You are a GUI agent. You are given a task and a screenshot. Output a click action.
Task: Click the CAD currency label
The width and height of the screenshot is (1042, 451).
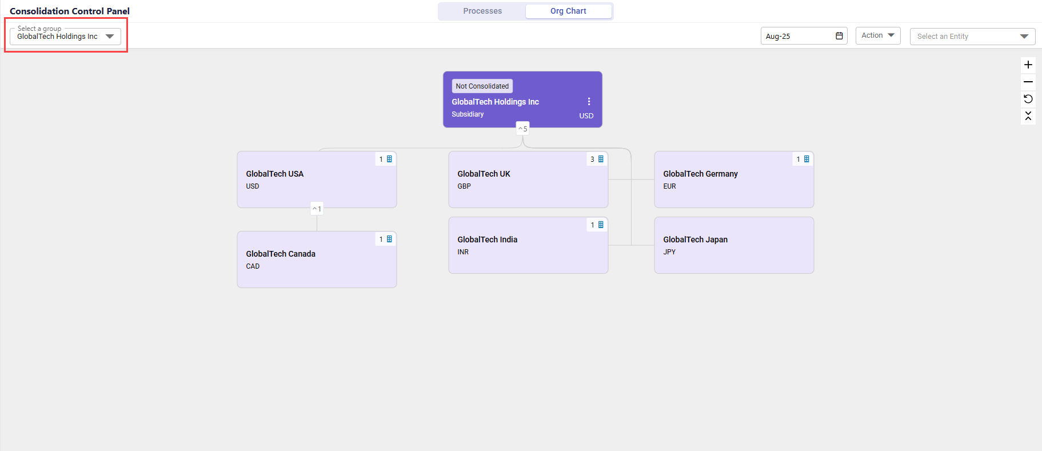pyautogui.click(x=253, y=266)
